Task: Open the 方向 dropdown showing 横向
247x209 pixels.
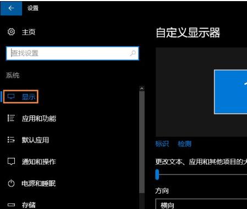Action: (201, 204)
